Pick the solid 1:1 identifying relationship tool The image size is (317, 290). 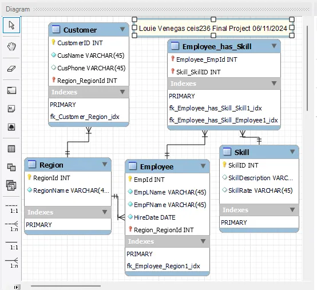coord(11,245)
